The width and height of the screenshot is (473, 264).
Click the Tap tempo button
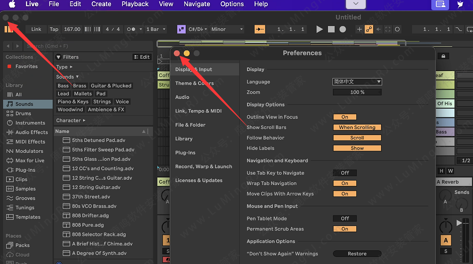(54, 29)
